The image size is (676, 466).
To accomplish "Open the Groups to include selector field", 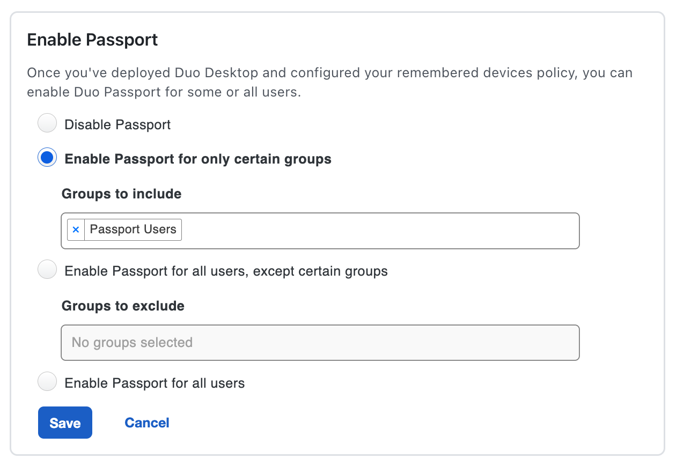I will (x=376, y=231).
